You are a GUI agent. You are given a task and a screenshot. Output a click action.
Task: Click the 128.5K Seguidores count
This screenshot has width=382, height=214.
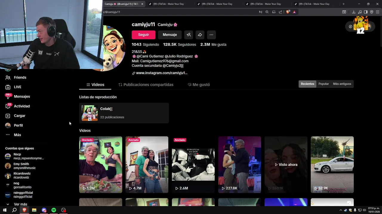pos(179,45)
